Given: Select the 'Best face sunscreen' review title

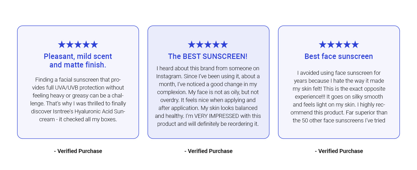Looking at the screenshot, I should (339, 56).
